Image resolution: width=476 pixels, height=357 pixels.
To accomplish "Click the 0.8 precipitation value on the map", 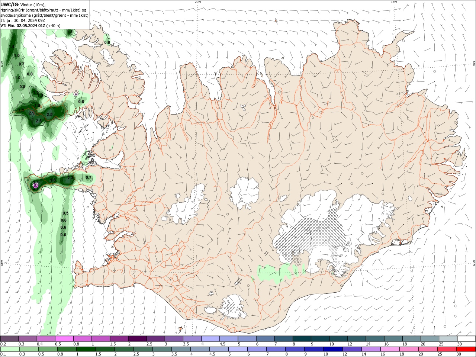I will (22, 87).
